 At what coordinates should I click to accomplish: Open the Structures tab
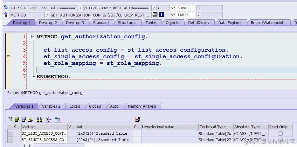127,22
